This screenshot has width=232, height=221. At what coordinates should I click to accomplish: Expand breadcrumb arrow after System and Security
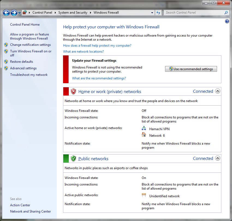(90, 13)
